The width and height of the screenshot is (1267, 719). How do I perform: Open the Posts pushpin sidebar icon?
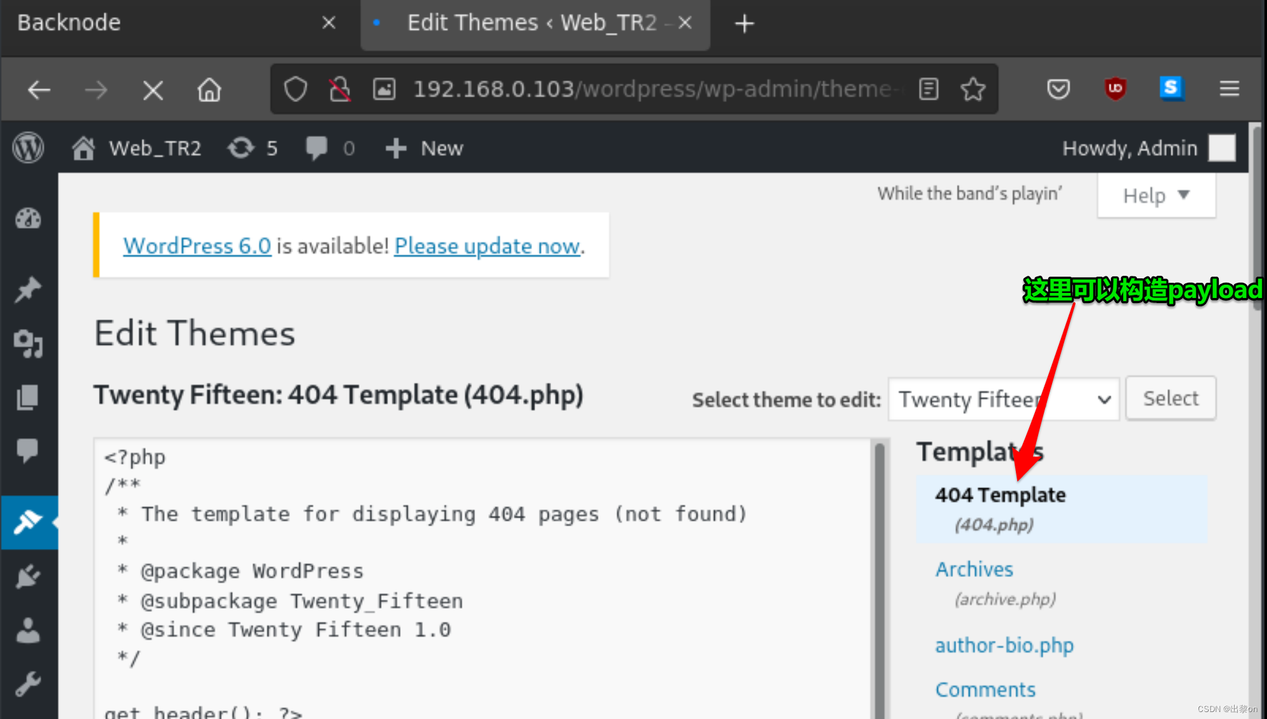click(29, 290)
